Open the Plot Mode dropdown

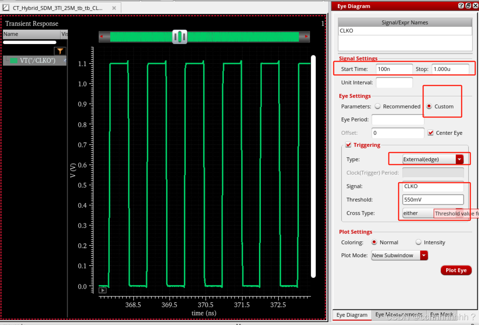(424, 255)
